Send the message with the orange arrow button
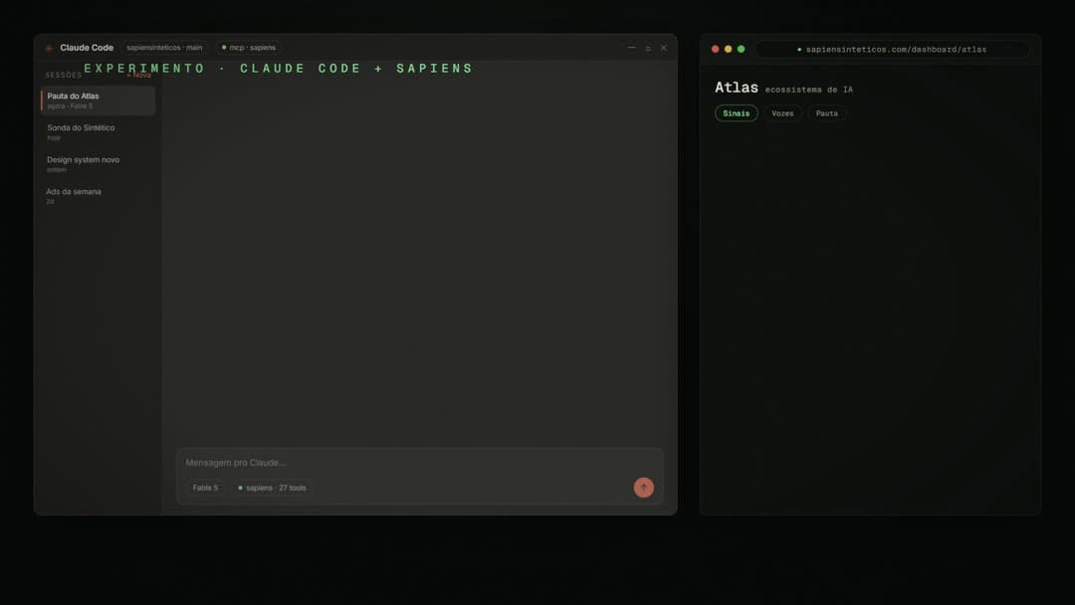The image size is (1075, 605). [643, 488]
